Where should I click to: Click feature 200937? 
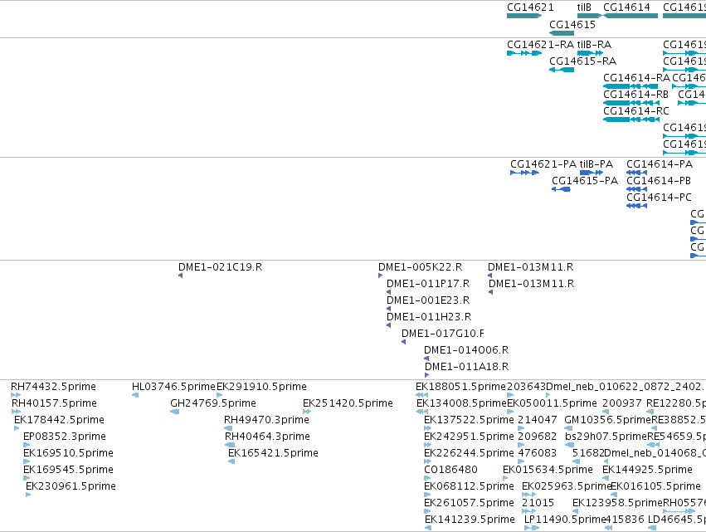(x=606, y=412)
